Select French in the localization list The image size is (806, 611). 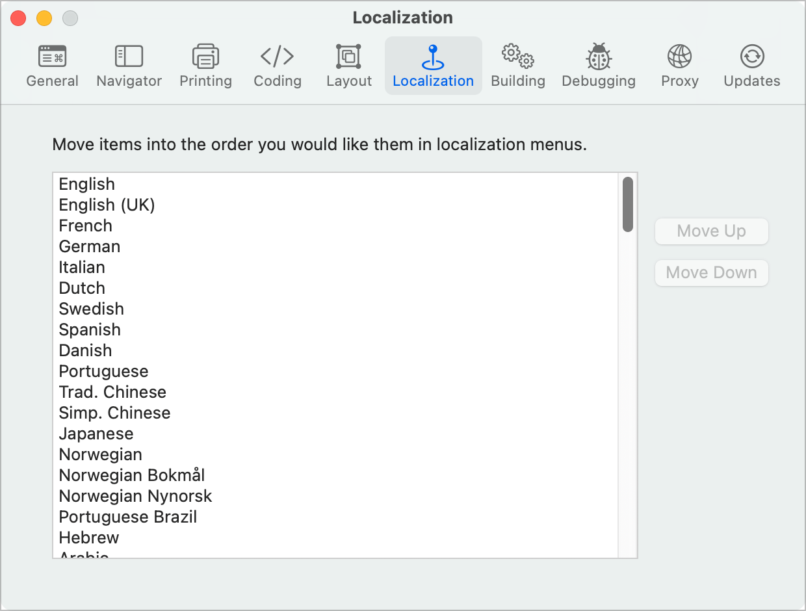85,226
